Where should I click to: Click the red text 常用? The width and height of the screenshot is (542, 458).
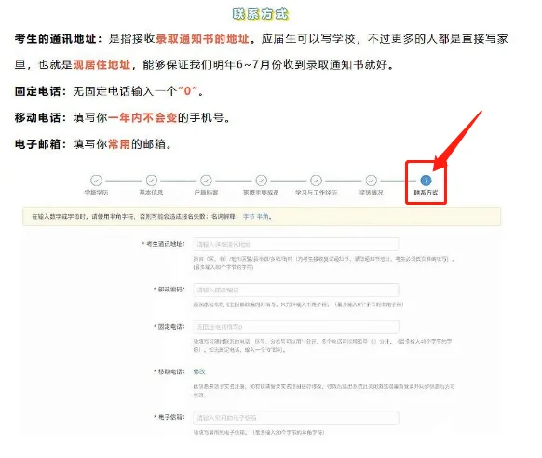click(119, 144)
